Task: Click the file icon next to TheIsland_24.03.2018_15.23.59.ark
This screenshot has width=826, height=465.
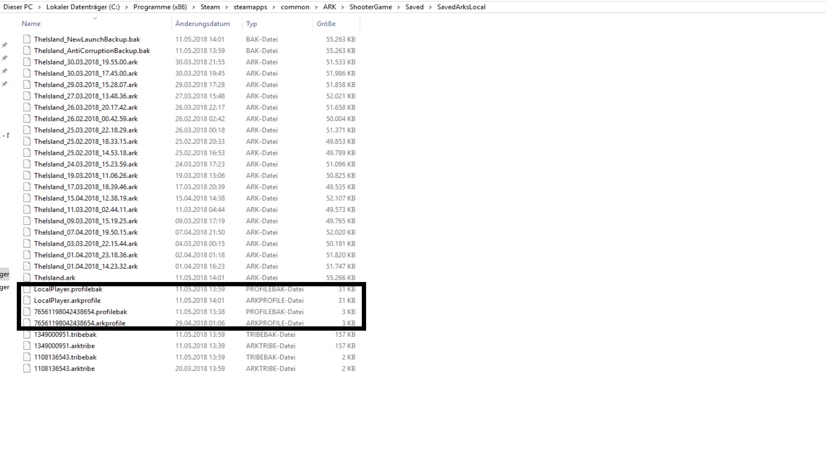Action: coord(27,164)
